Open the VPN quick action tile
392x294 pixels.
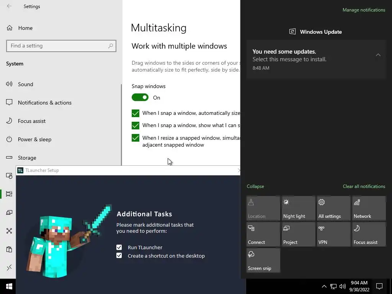click(x=333, y=234)
